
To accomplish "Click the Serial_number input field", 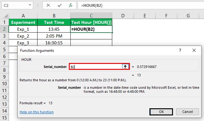I will 96,67.
